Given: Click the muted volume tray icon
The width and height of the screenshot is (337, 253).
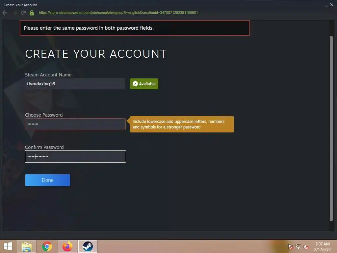Looking at the screenshot, I should point(306,247).
